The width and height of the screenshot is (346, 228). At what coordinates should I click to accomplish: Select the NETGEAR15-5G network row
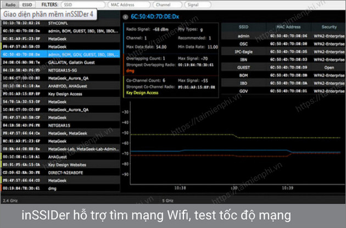click(59, 70)
